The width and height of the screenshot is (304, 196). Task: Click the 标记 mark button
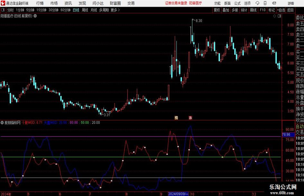[272, 10]
